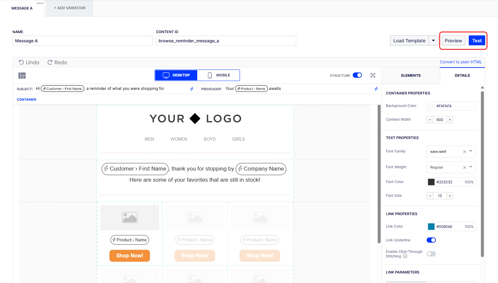Click the details panel vertical scrollbar
This screenshot has width=498, height=283.
click(x=482, y=174)
